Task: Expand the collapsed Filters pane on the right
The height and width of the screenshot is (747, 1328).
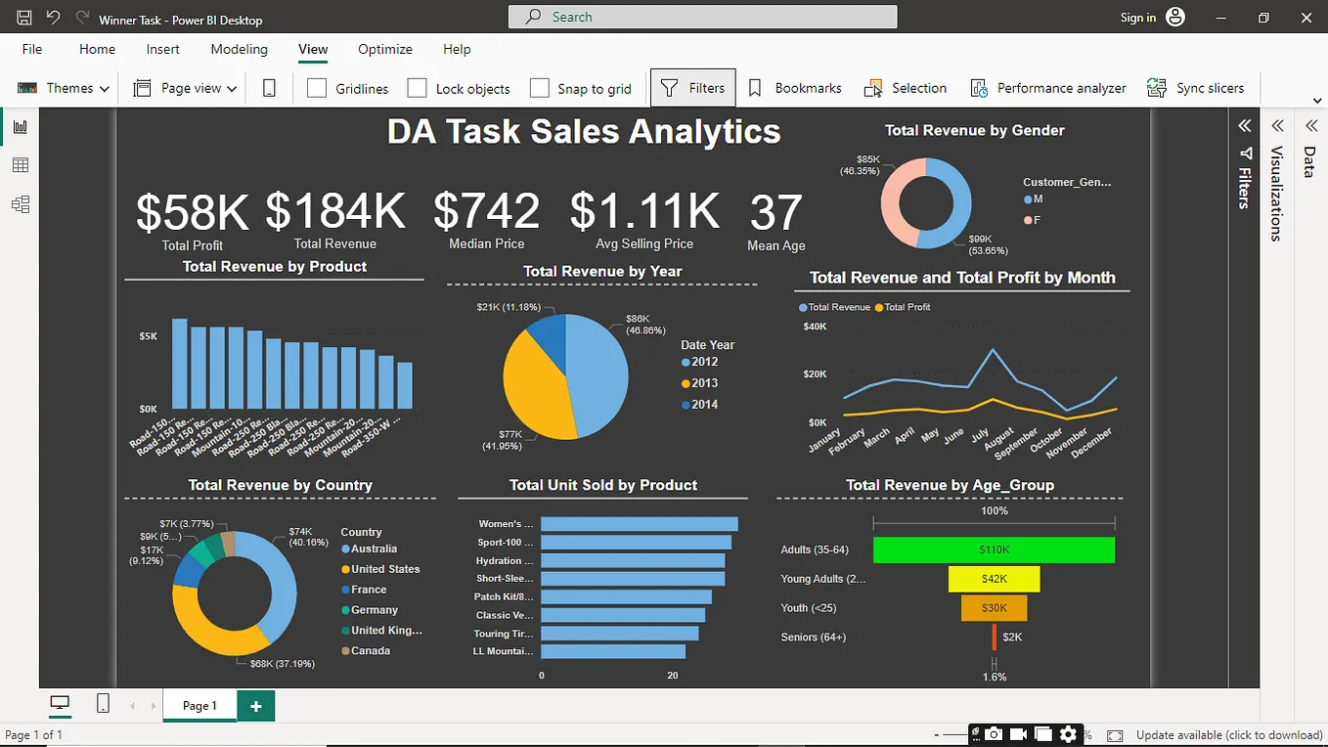Action: tap(1245, 125)
